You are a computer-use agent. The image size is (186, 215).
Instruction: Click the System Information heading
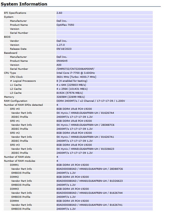(x=24, y=4)
